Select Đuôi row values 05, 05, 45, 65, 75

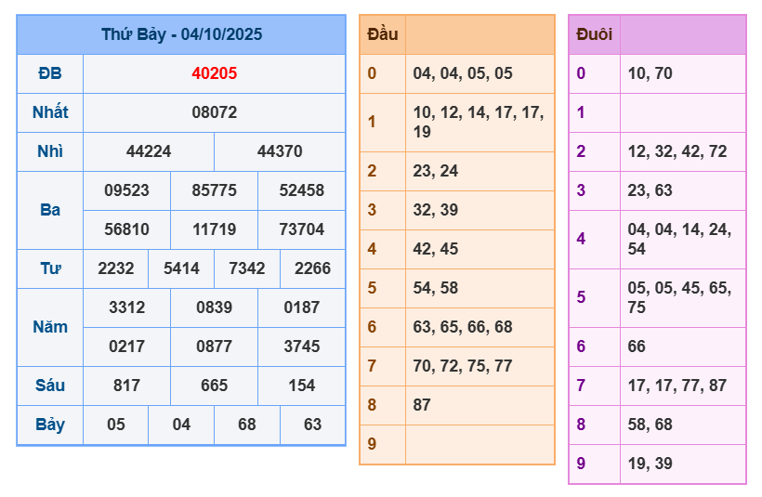678,297
